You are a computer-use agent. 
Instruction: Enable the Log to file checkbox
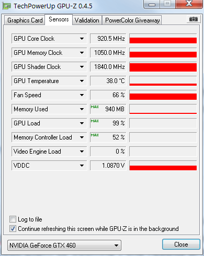click(13, 219)
